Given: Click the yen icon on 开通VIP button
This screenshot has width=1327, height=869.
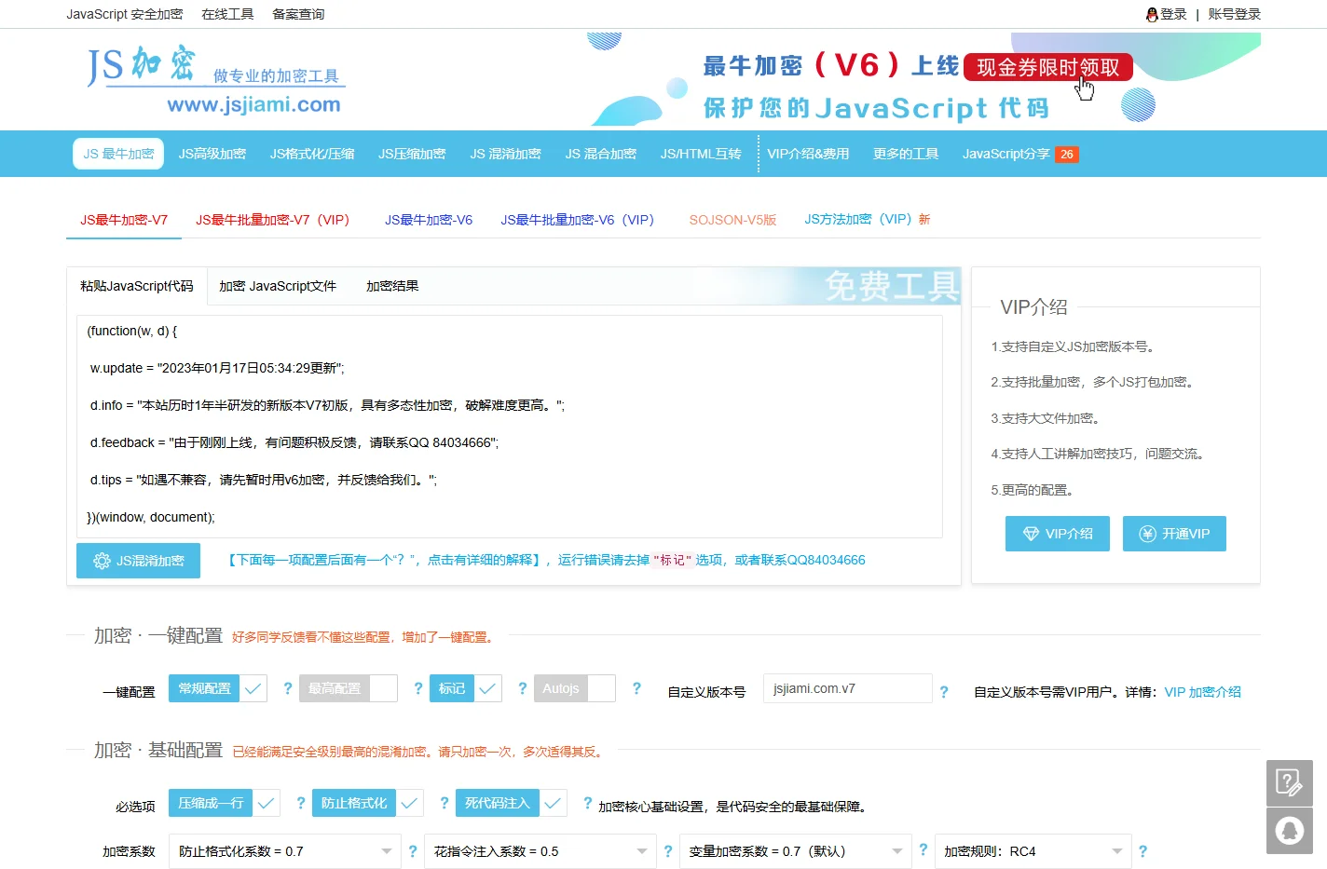Looking at the screenshot, I should coord(1148,534).
